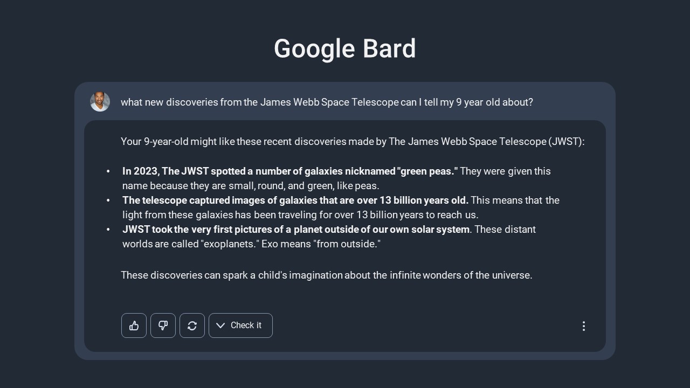Click the thumbs up button
Viewport: 690px width, 388px height.
click(134, 325)
